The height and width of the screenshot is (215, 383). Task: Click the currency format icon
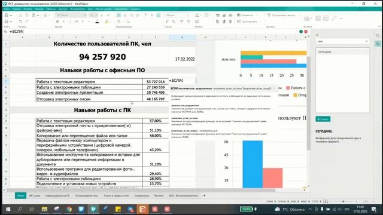click(167, 21)
